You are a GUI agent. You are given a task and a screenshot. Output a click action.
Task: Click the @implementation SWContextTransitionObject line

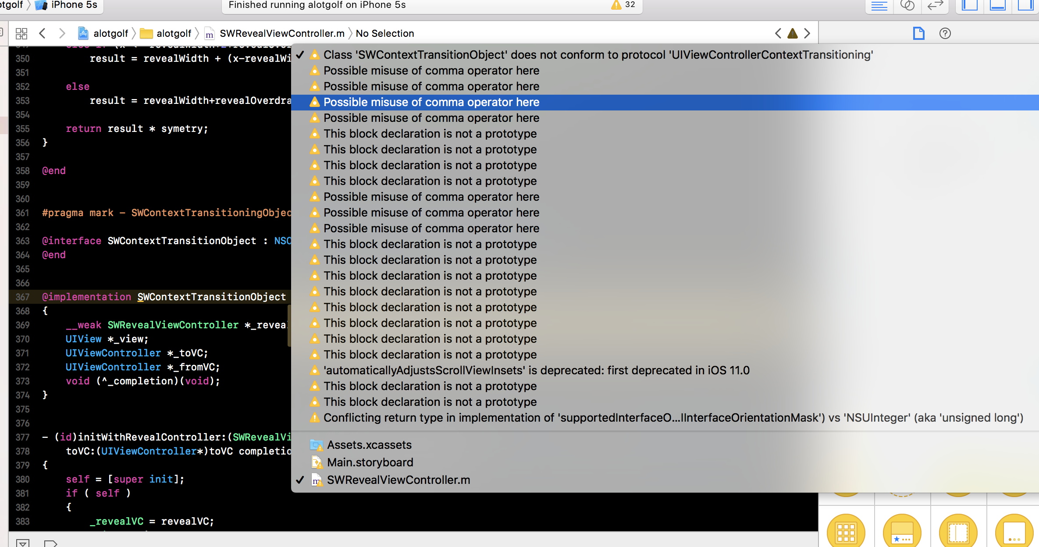[164, 297]
